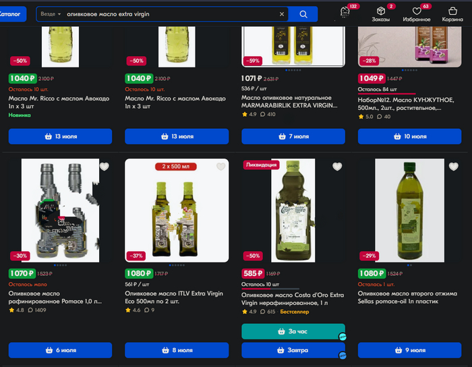Toggle favorite heart on ITLV Extra Virgin card
The image size is (472, 367).
tap(220, 167)
